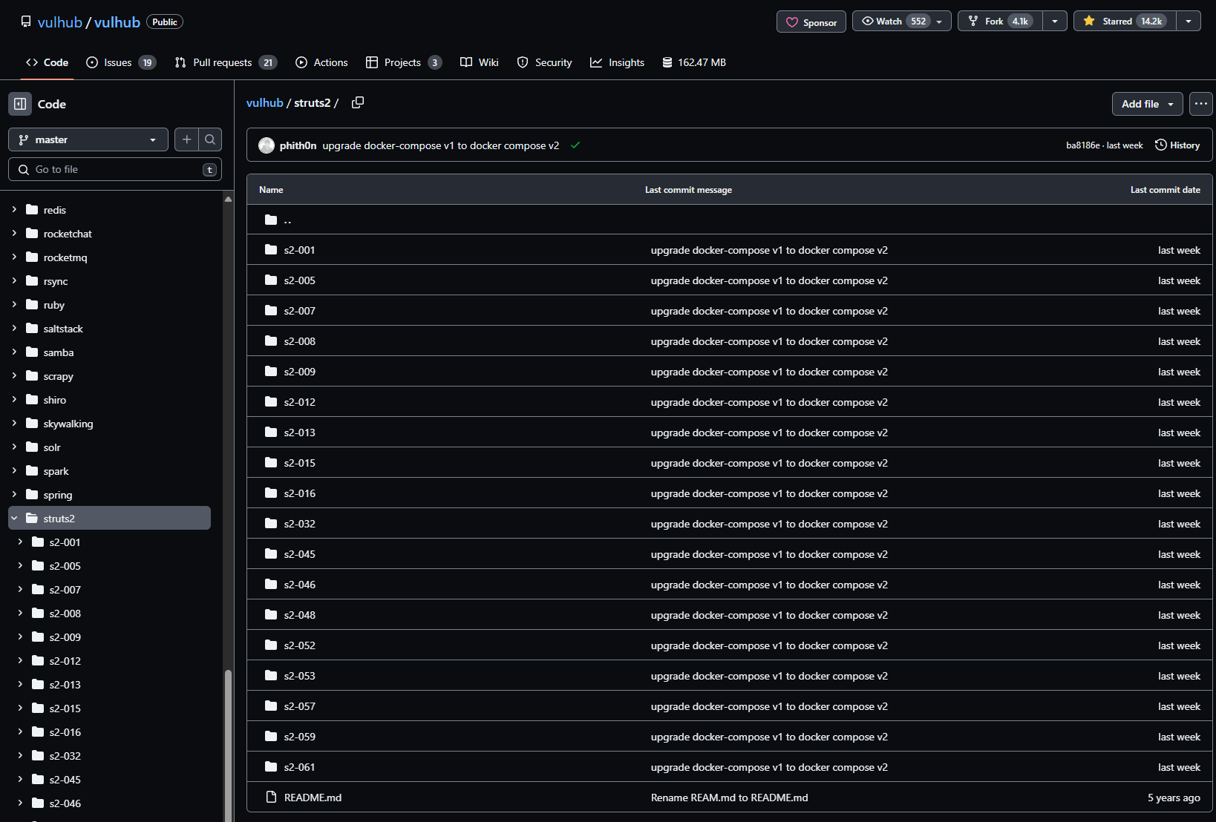Open the latest commit message link
Viewport: 1216px width, 822px height.
click(x=441, y=145)
